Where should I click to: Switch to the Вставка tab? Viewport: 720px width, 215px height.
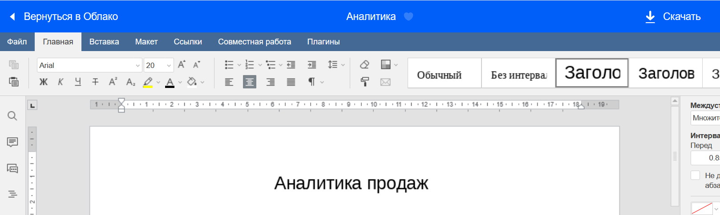(104, 42)
